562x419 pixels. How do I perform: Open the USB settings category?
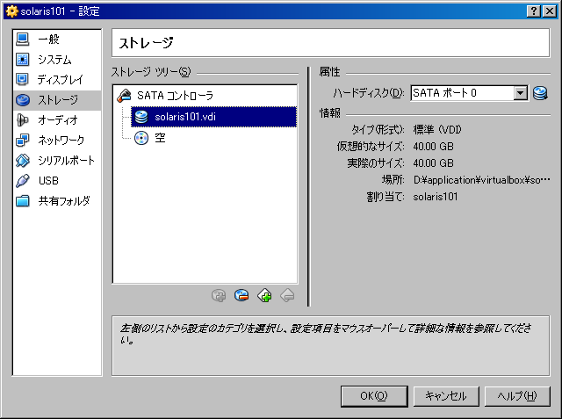57,181
